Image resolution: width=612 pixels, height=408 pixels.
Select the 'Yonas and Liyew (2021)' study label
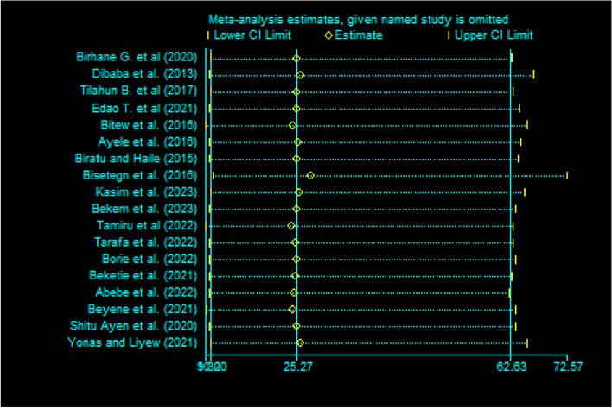click(133, 342)
